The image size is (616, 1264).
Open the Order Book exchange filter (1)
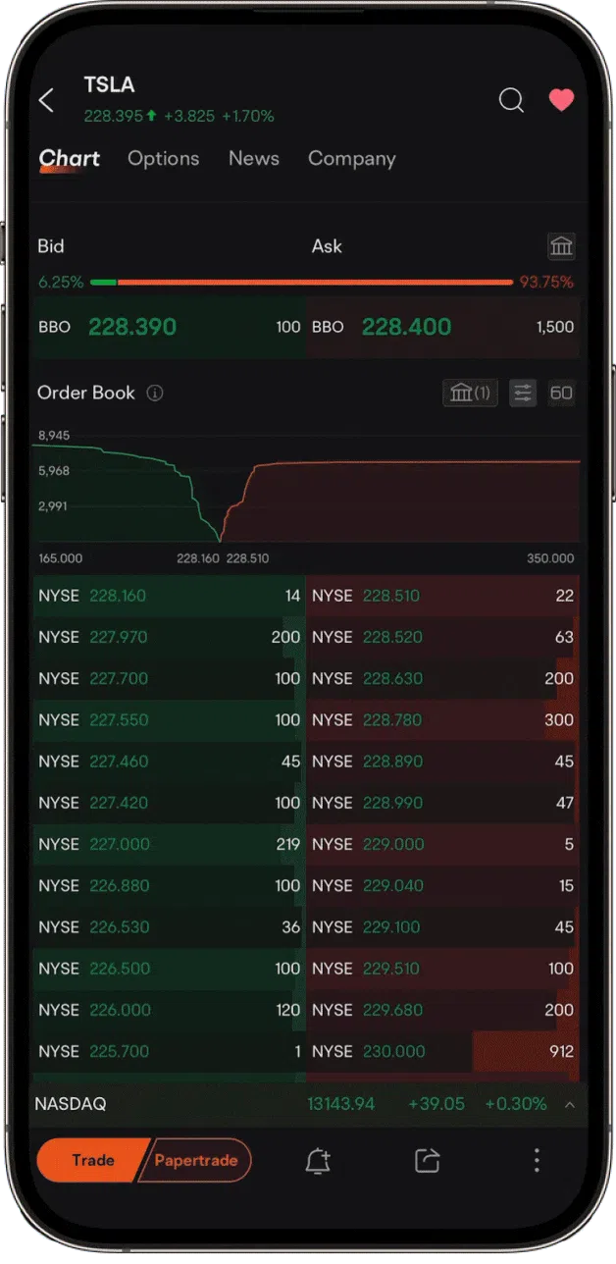click(x=470, y=394)
